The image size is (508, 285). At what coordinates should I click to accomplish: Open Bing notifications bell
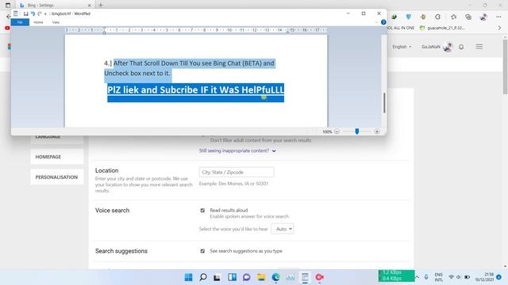coord(461,47)
